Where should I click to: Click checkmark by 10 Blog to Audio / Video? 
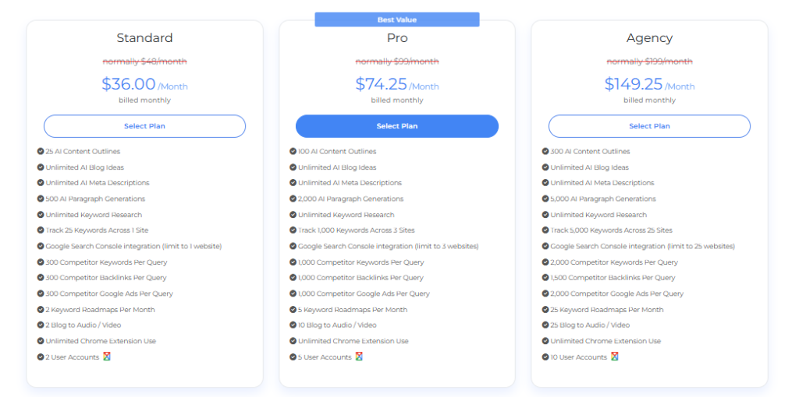(293, 325)
